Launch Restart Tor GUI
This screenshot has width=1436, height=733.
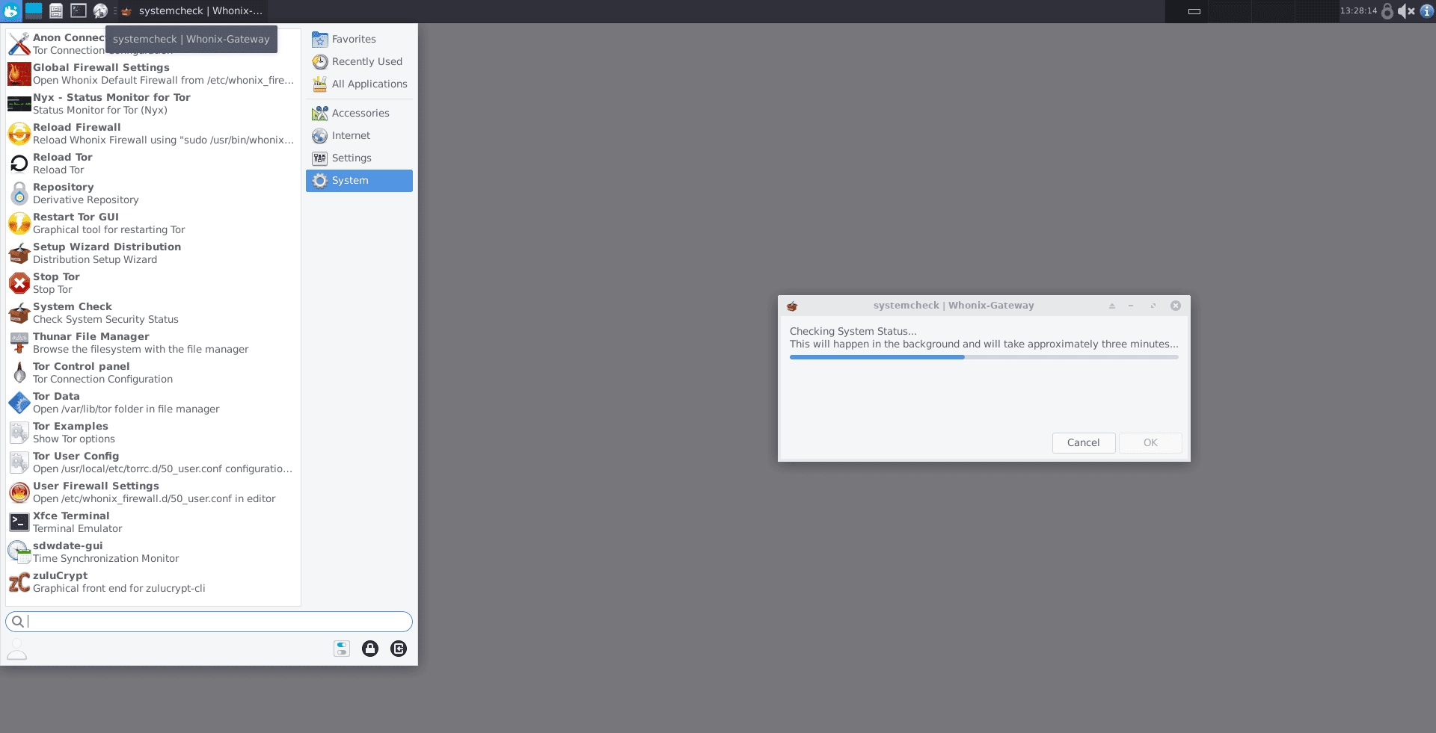[153, 223]
